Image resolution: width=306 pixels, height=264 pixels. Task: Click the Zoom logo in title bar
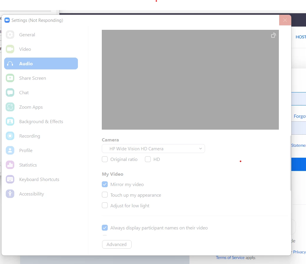click(7, 20)
